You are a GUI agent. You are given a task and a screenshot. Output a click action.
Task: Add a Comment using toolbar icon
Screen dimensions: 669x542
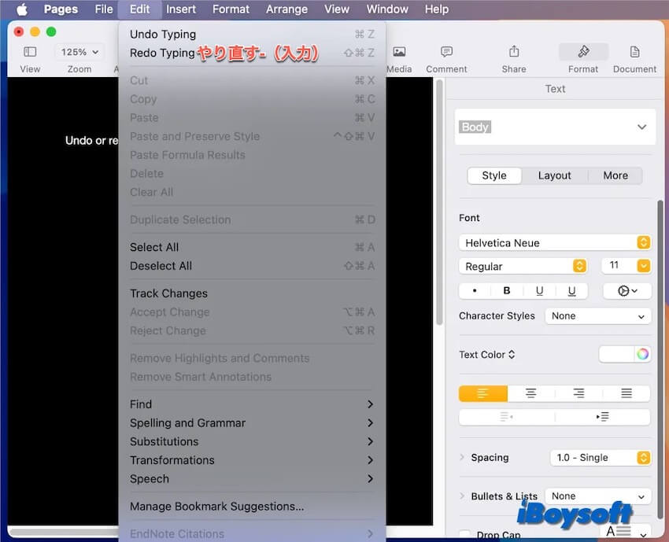click(446, 52)
